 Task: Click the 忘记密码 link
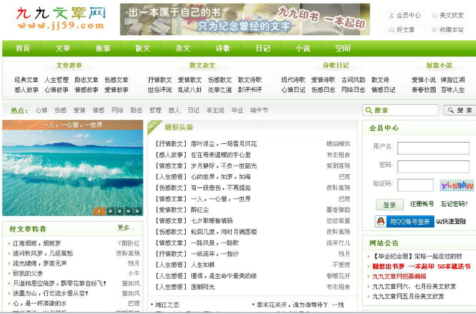pos(454,204)
